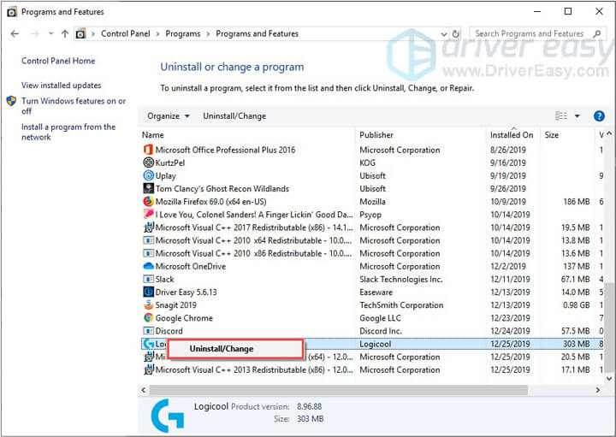
Task: Click the Uplay program icon
Action: coord(148,175)
